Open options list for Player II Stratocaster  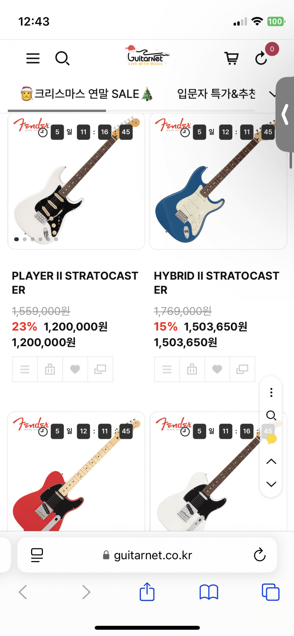[25, 369]
